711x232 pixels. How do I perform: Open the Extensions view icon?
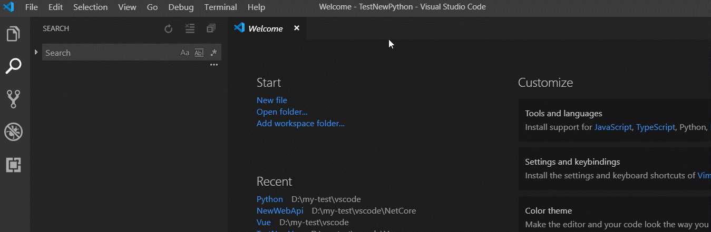coord(13,165)
